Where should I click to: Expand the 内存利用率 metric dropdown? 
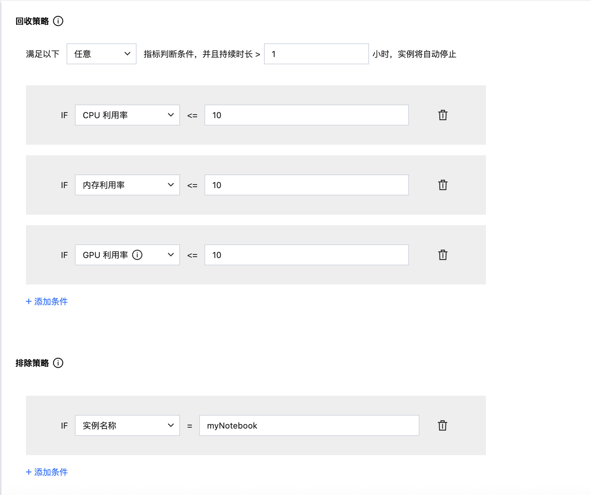(127, 185)
